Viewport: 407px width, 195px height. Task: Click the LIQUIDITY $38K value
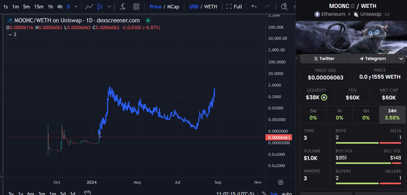point(313,98)
